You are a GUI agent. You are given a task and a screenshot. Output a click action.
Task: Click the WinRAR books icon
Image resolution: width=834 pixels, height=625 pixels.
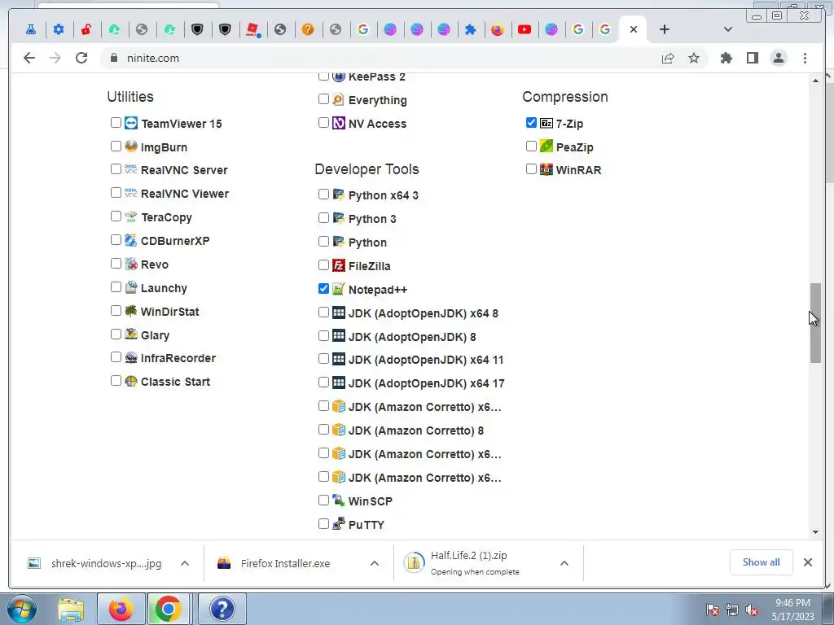click(546, 169)
